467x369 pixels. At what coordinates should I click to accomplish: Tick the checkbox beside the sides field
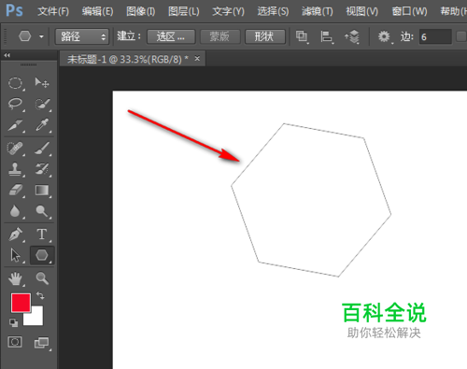[x=461, y=36]
